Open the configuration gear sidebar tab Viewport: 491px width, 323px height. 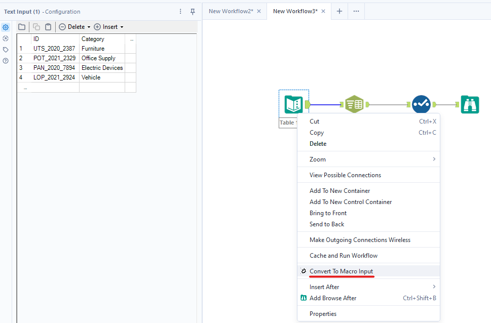(x=6, y=27)
